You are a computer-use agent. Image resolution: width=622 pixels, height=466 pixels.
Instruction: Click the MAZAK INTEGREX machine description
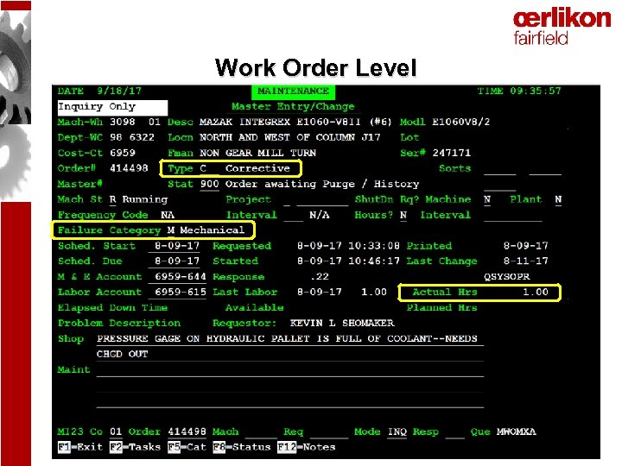295,122
